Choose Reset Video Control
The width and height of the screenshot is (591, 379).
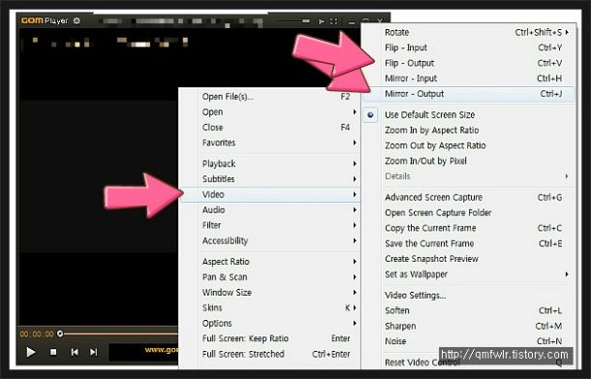(469, 363)
